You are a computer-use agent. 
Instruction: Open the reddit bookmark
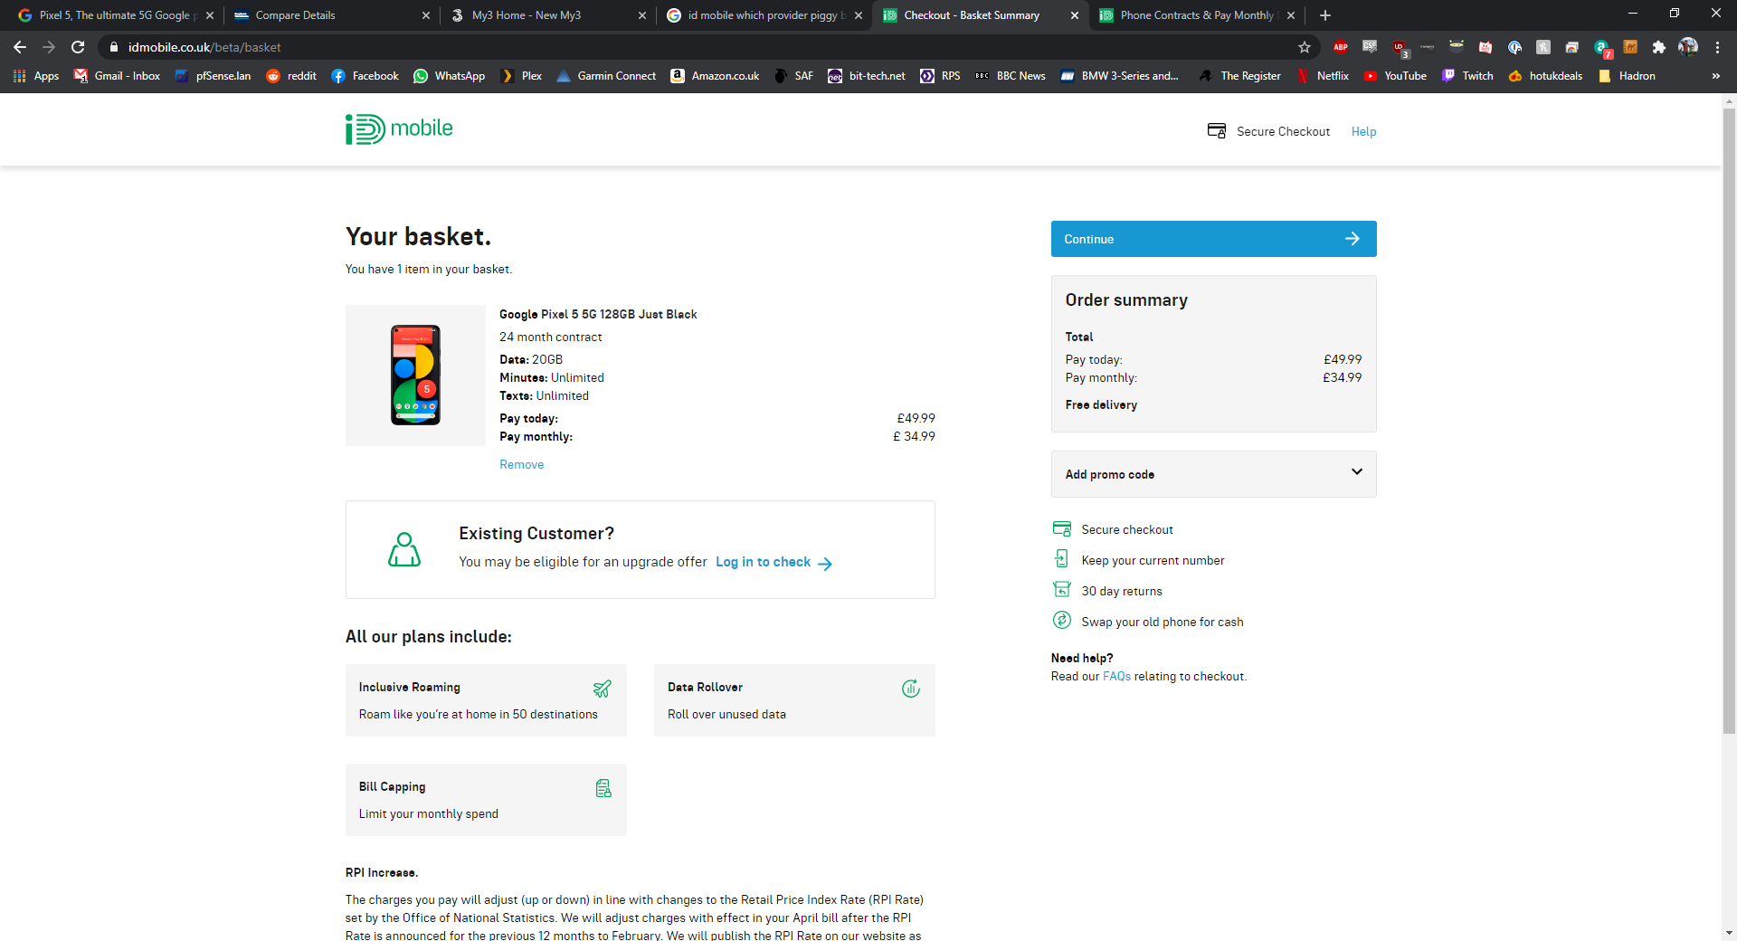(291, 76)
